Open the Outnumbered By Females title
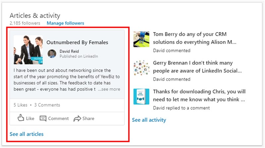This screenshot has width=265, height=148. [x=77, y=42]
